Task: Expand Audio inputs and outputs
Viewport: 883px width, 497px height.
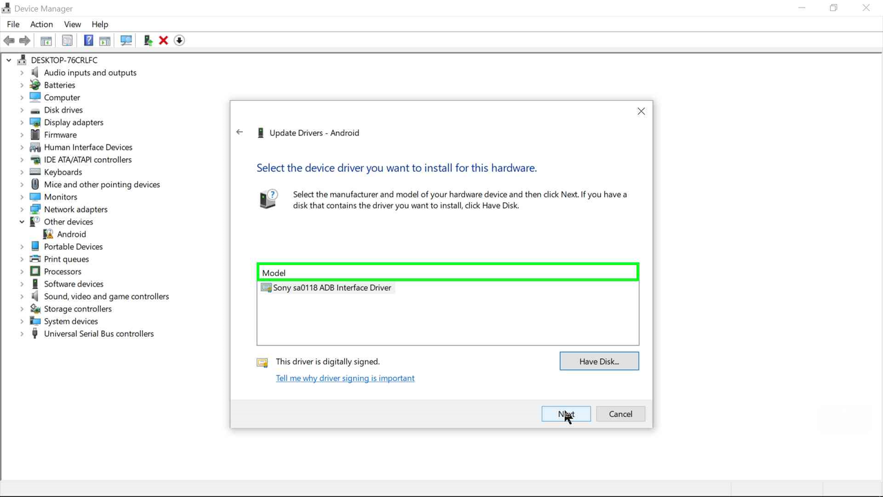Action: pyautogui.click(x=22, y=72)
